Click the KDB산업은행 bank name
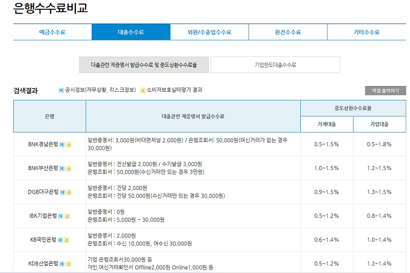 click(43, 263)
